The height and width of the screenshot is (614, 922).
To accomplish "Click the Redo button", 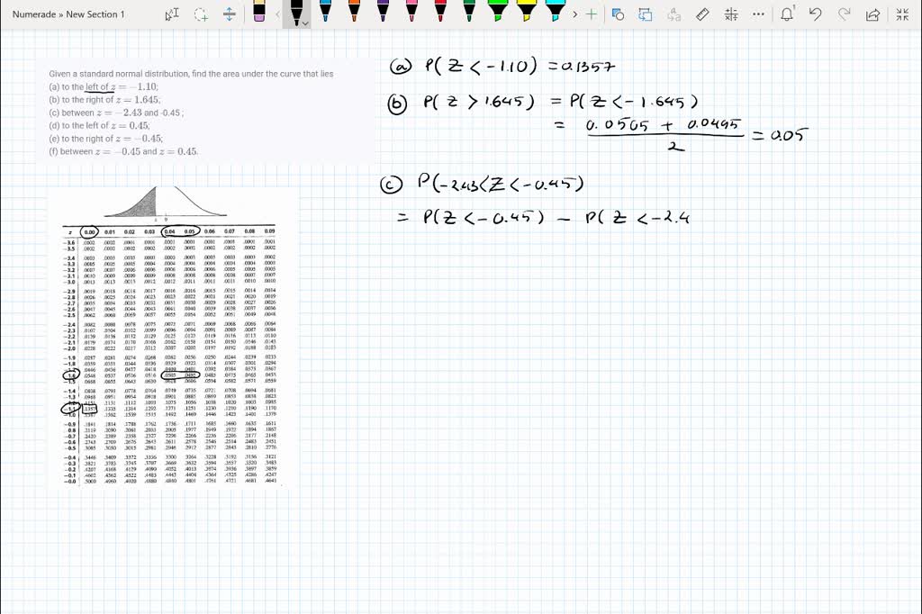I will 843,14.
